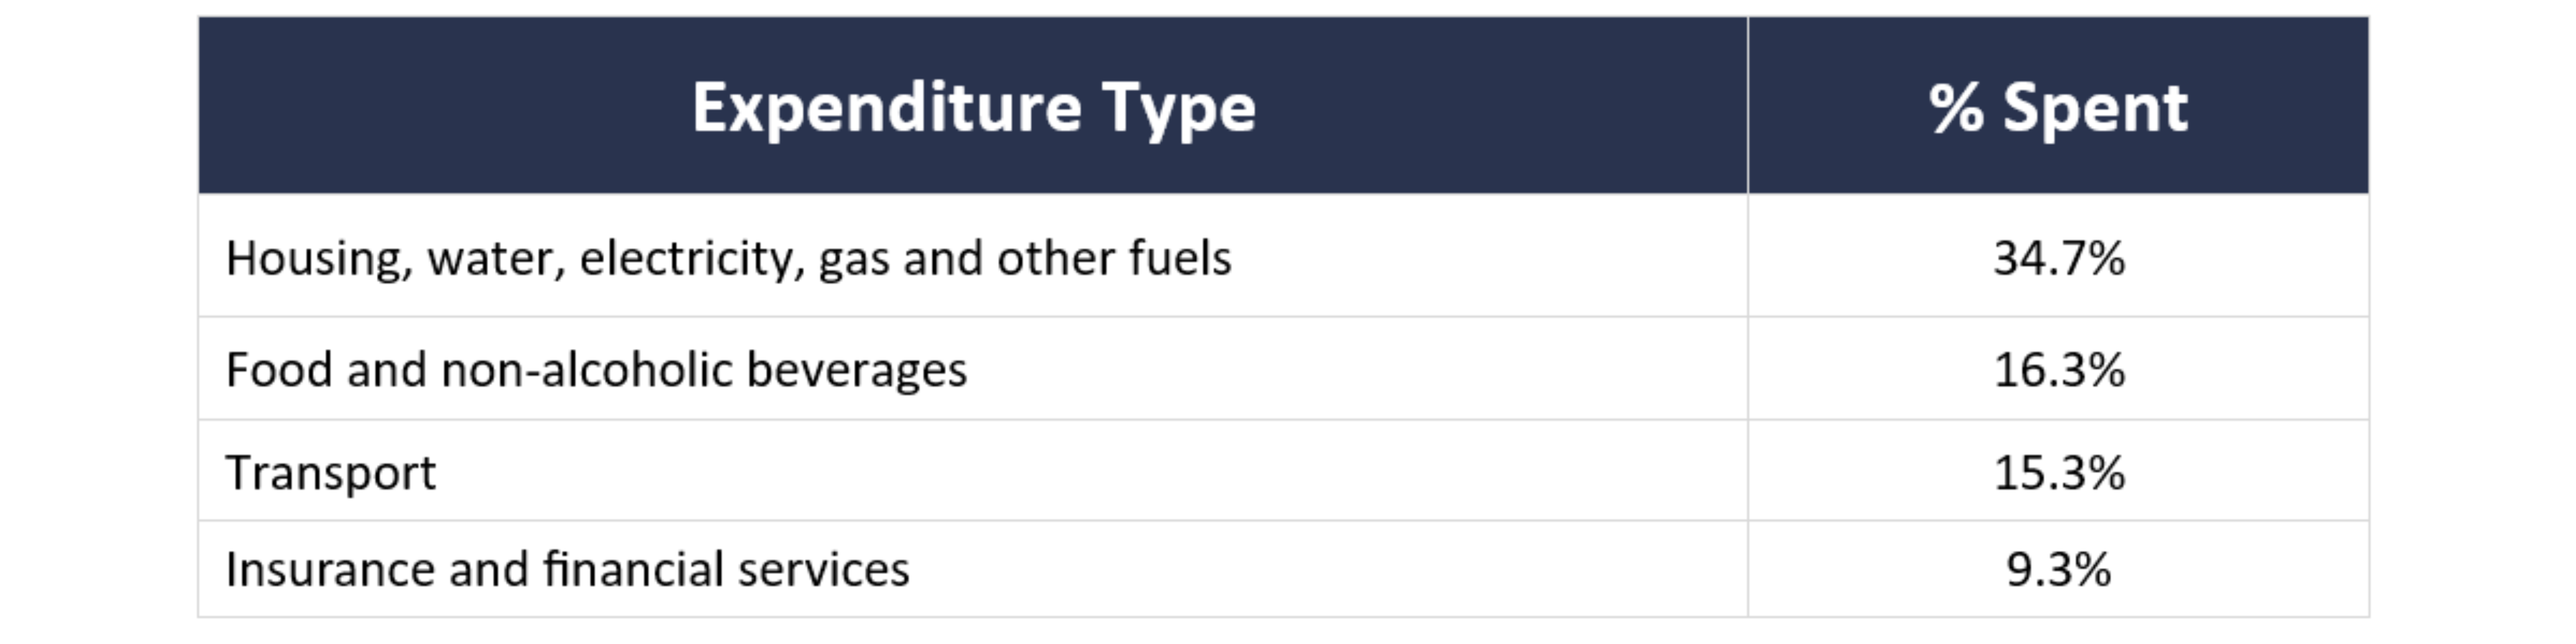Click the % Spent column header
This screenshot has width=2576, height=644.
(2058, 105)
